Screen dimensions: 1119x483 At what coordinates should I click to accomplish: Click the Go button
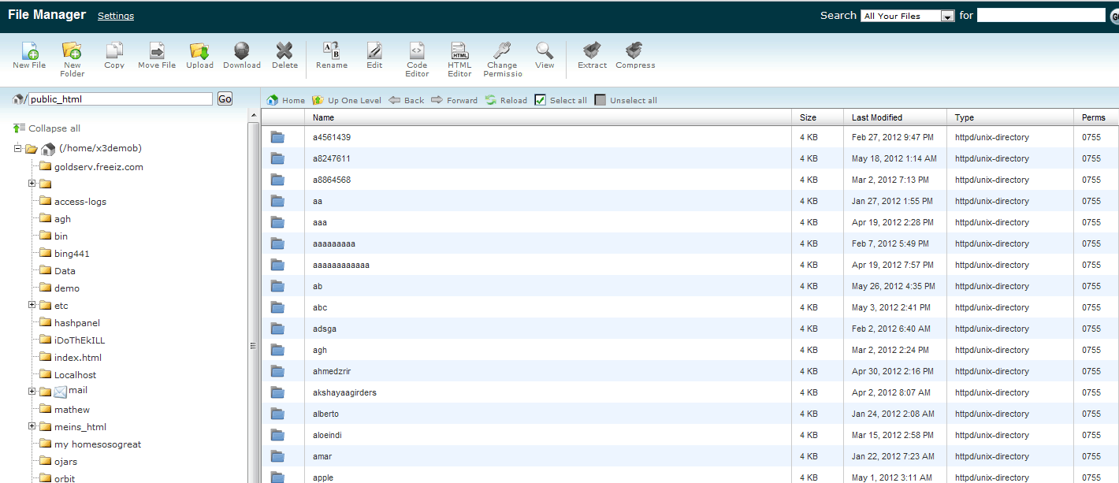[224, 98]
